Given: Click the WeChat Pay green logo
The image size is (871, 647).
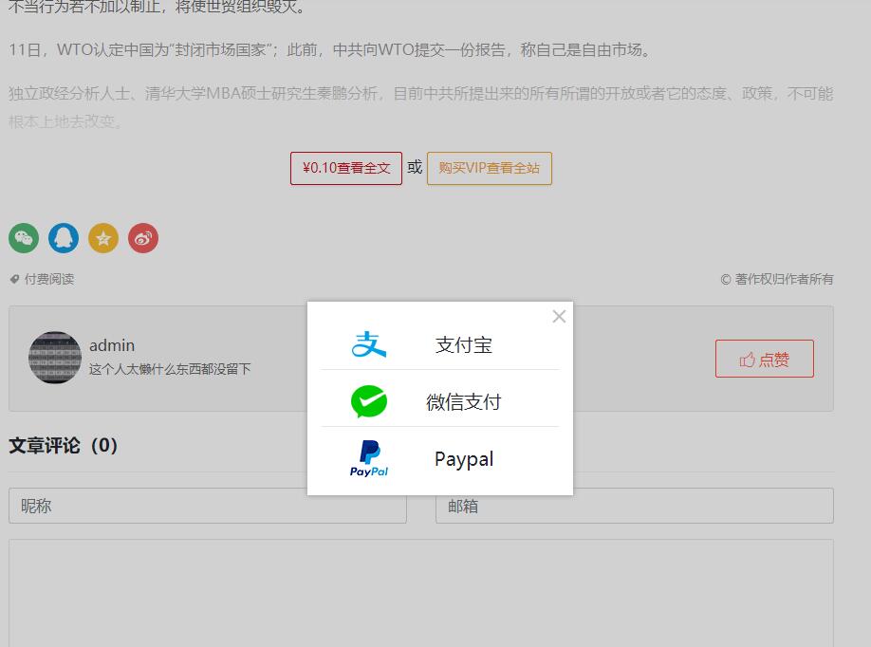Looking at the screenshot, I should pyautogui.click(x=369, y=401).
